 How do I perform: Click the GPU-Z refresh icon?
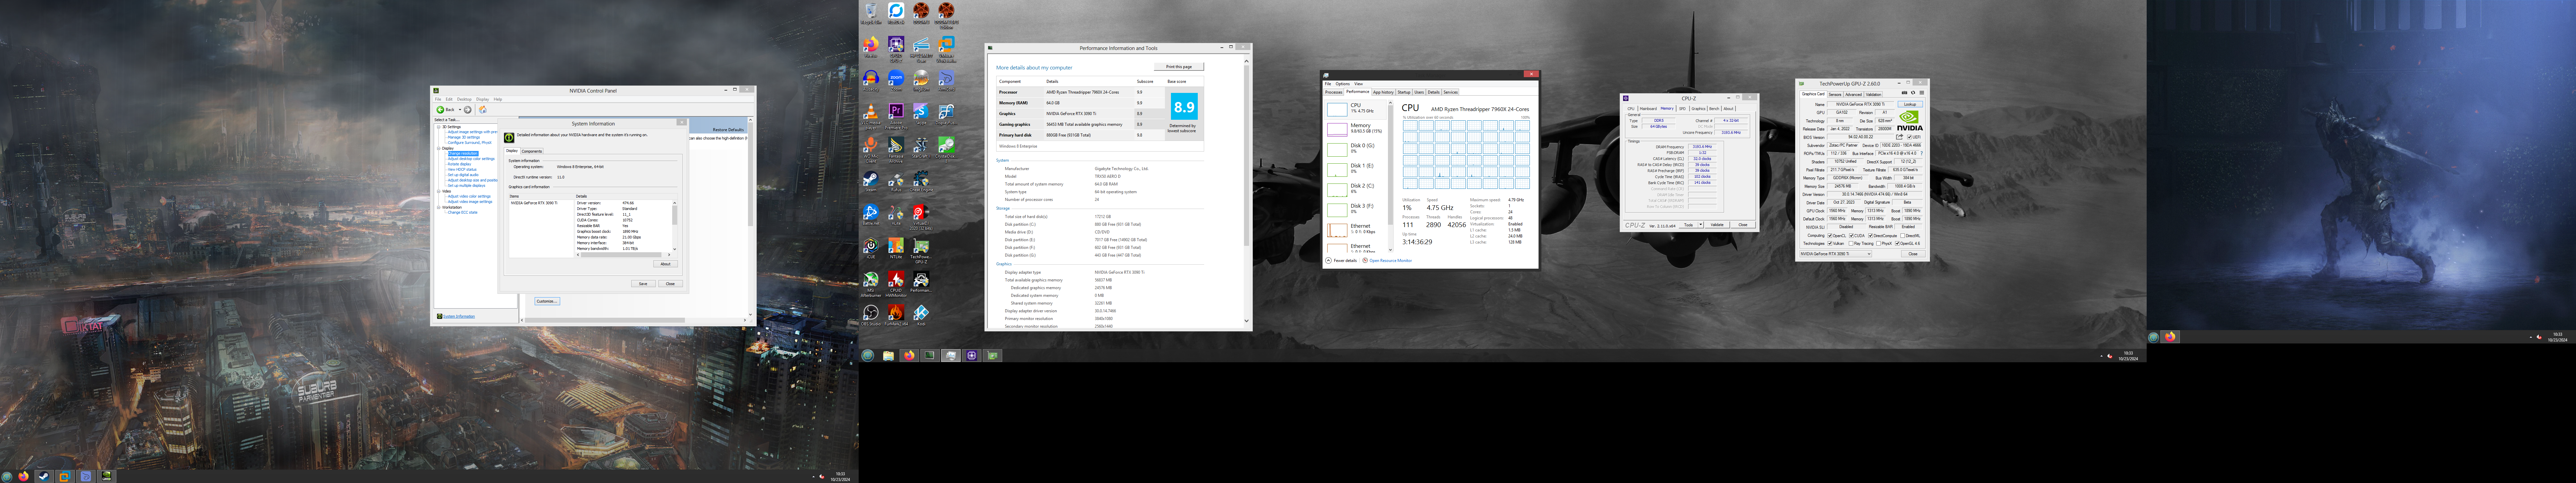pos(1913,93)
